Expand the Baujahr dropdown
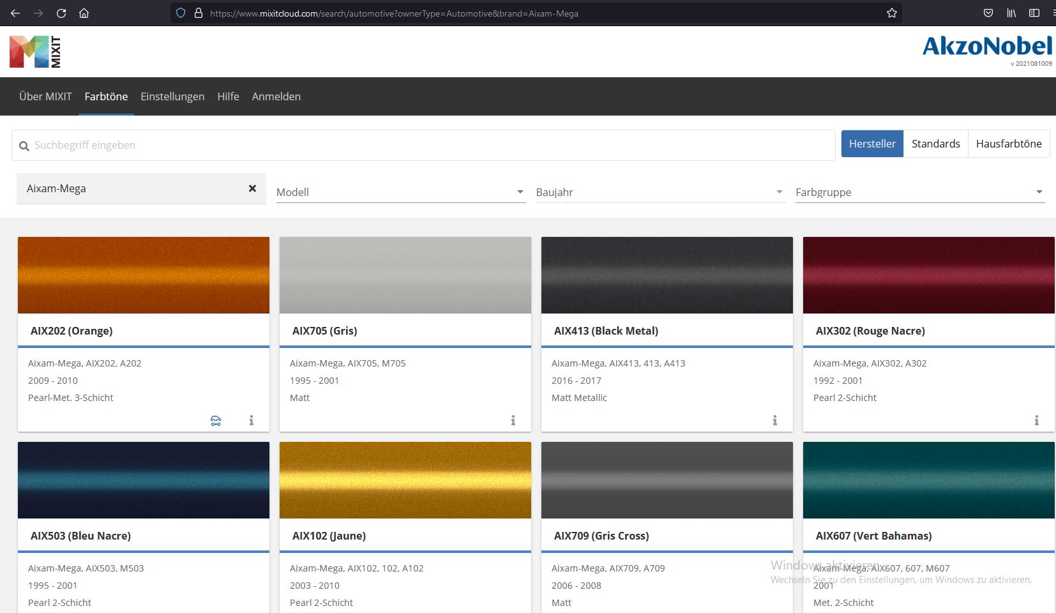 point(660,192)
